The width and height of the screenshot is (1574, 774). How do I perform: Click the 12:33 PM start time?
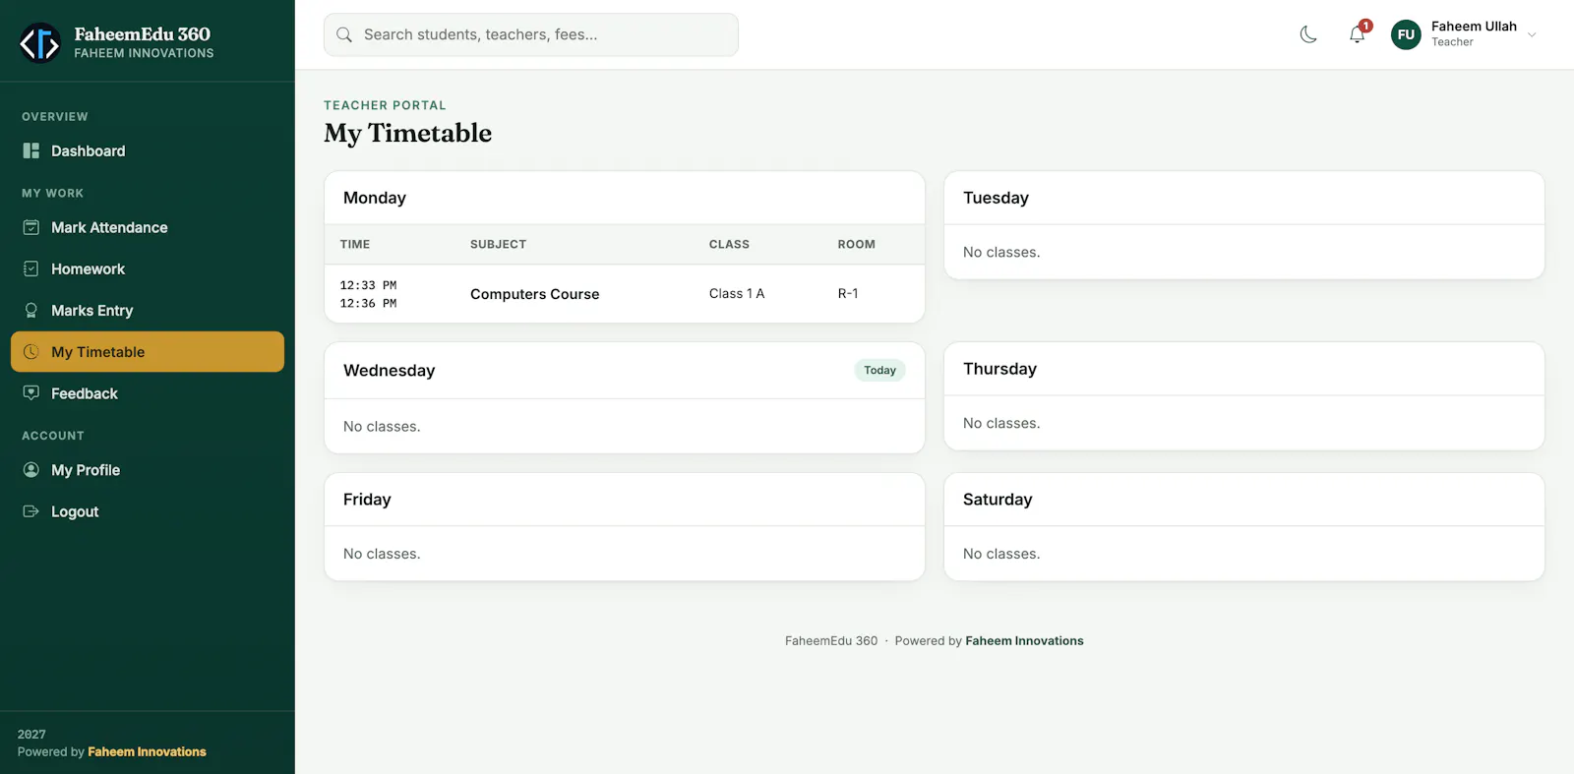click(368, 285)
